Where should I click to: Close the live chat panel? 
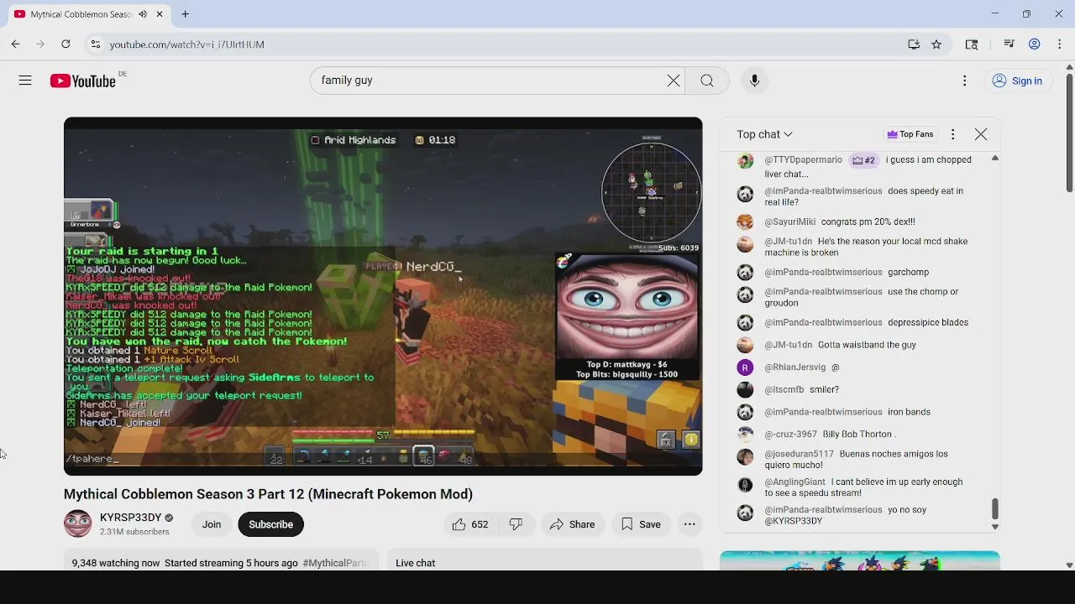tap(981, 134)
